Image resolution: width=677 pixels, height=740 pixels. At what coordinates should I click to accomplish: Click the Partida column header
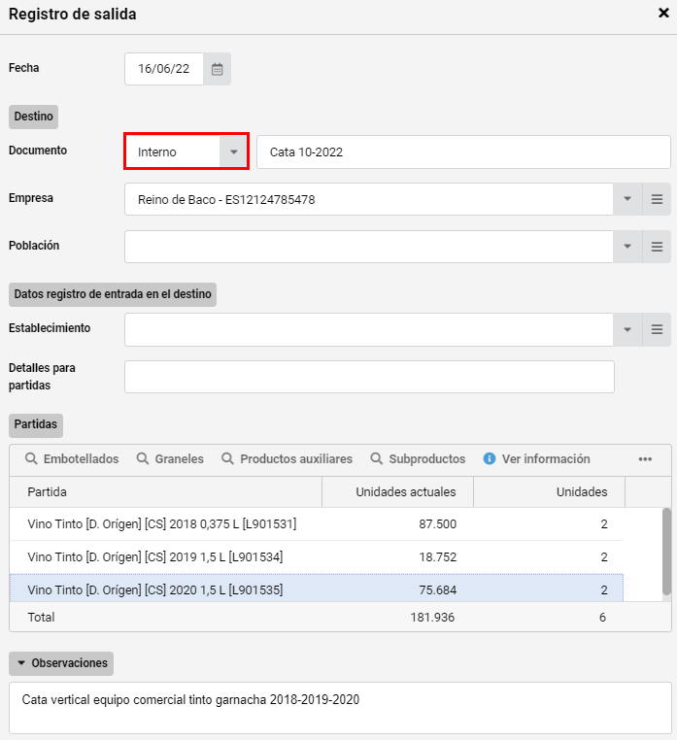point(166,491)
